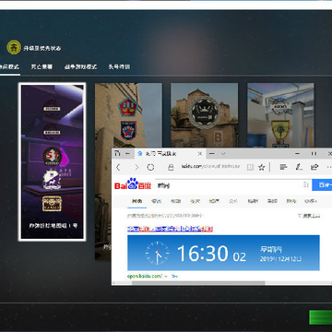Click the yellow shield badge on the white building card
332x332 pixels.
click(x=280, y=130)
